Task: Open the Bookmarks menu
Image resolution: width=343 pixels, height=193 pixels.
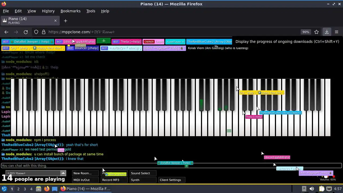Action: coord(70,11)
